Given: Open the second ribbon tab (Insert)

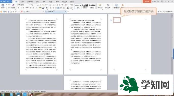Looking at the screenshot, I should pos(23,2).
